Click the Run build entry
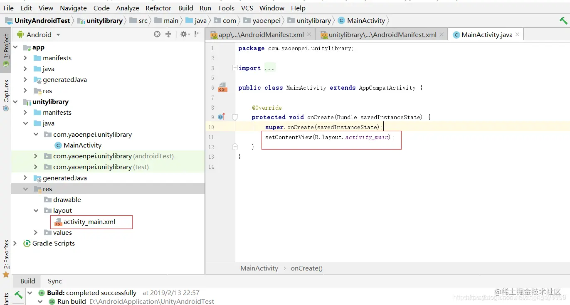This screenshot has width=570, height=305. 72,301
